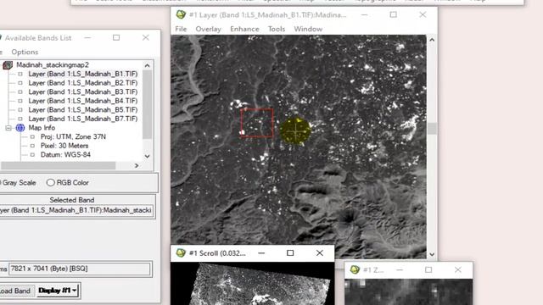This screenshot has height=305, width=543.
Task: Select band Layer LS_Madinah_B4.TIF
Action: (x=83, y=101)
